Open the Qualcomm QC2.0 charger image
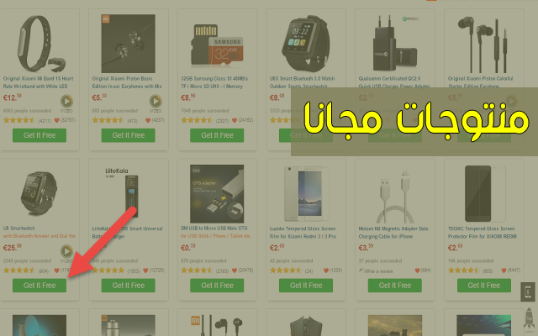 tap(395, 43)
